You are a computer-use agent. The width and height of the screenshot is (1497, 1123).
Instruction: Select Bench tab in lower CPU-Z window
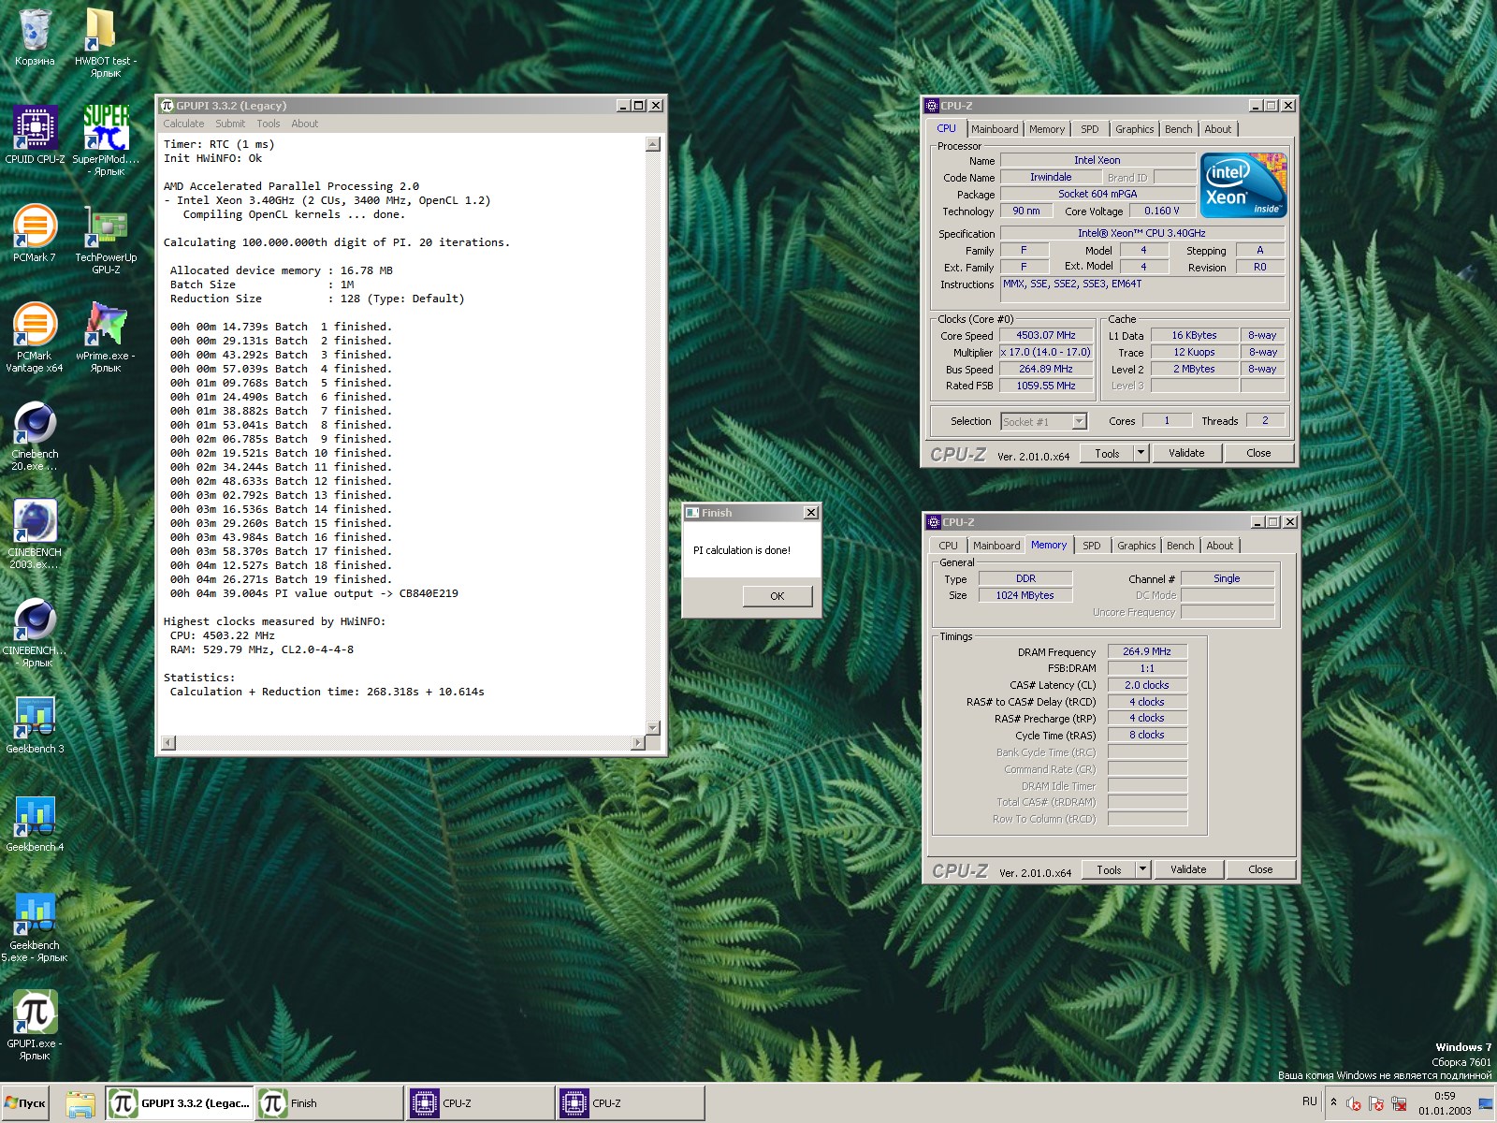(1181, 546)
